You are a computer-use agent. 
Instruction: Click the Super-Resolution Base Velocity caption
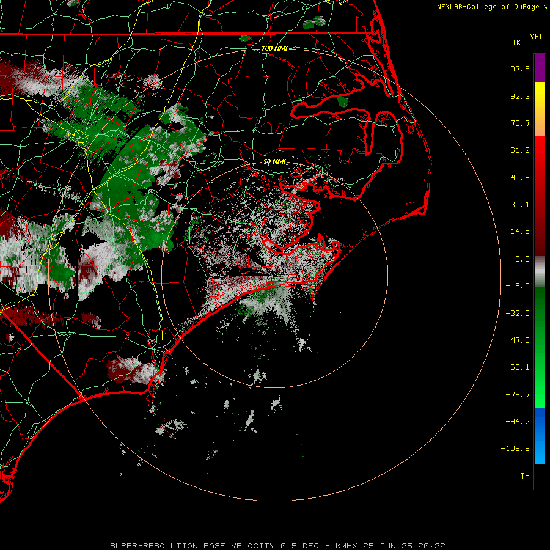[x=278, y=546]
